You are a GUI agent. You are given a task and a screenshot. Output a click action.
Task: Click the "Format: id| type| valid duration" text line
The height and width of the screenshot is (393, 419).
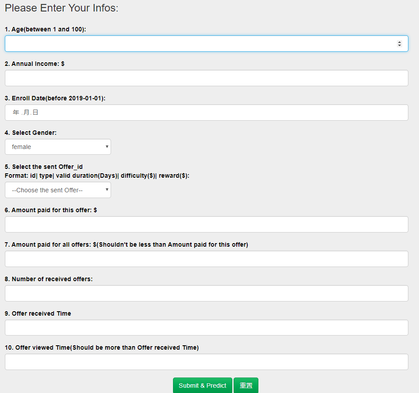tap(97, 176)
